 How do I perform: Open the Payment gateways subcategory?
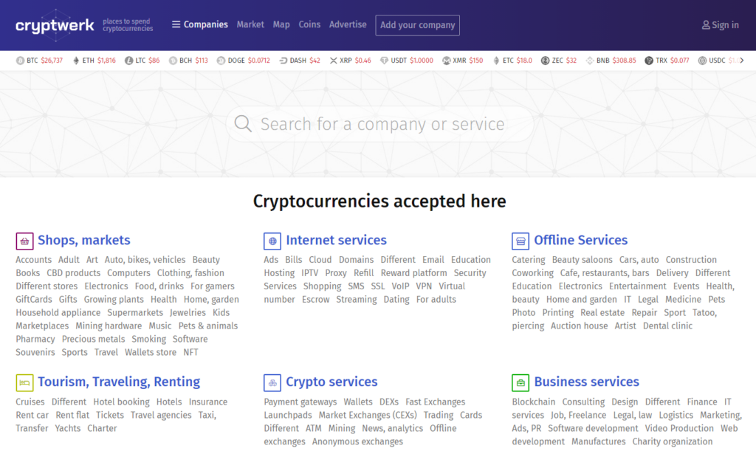pos(300,402)
